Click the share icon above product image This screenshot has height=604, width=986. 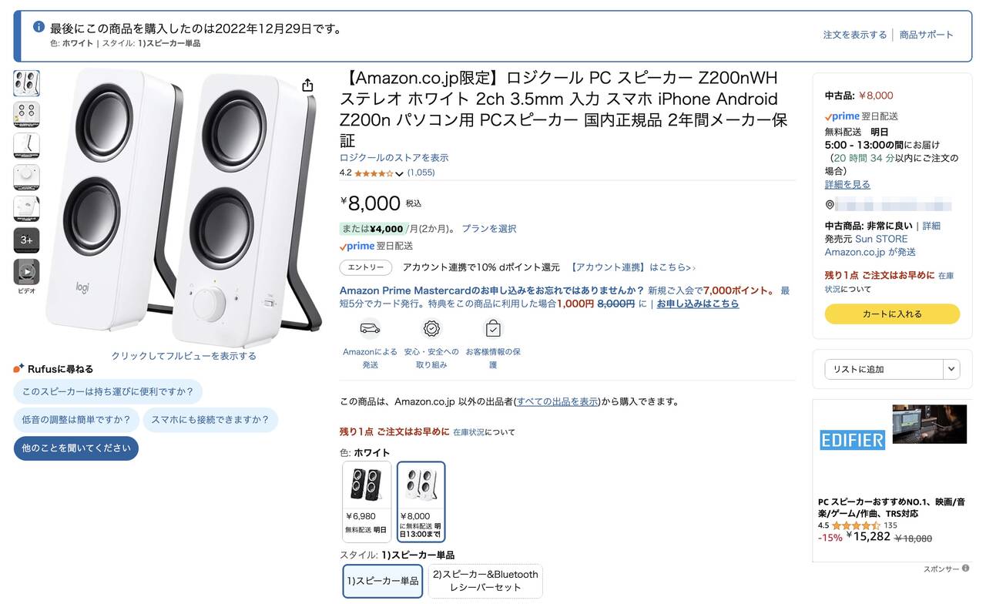[x=307, y=85]
